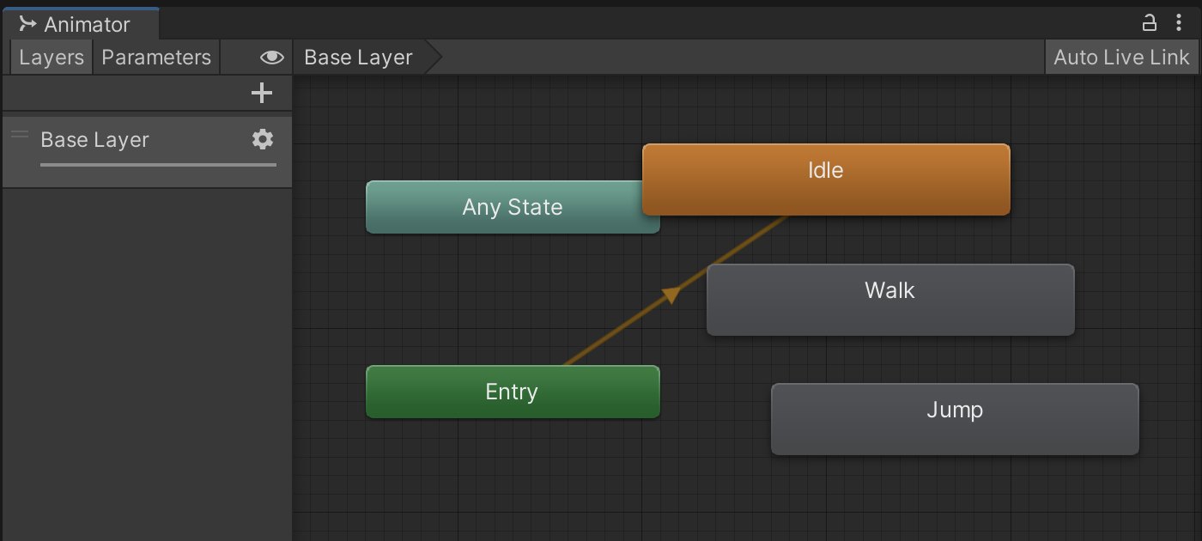Click the Base Layer breadcrumb

[359, 58]
